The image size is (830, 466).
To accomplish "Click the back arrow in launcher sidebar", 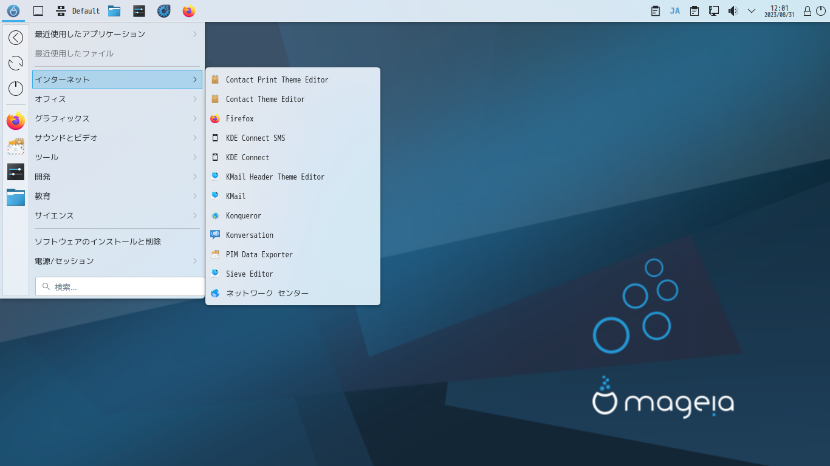I will click(x=16, y=38).
